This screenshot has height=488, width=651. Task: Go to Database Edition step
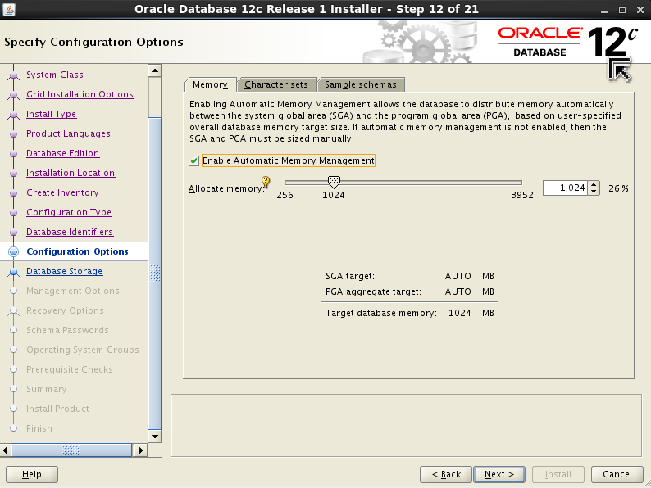click(x=62, y=153)
